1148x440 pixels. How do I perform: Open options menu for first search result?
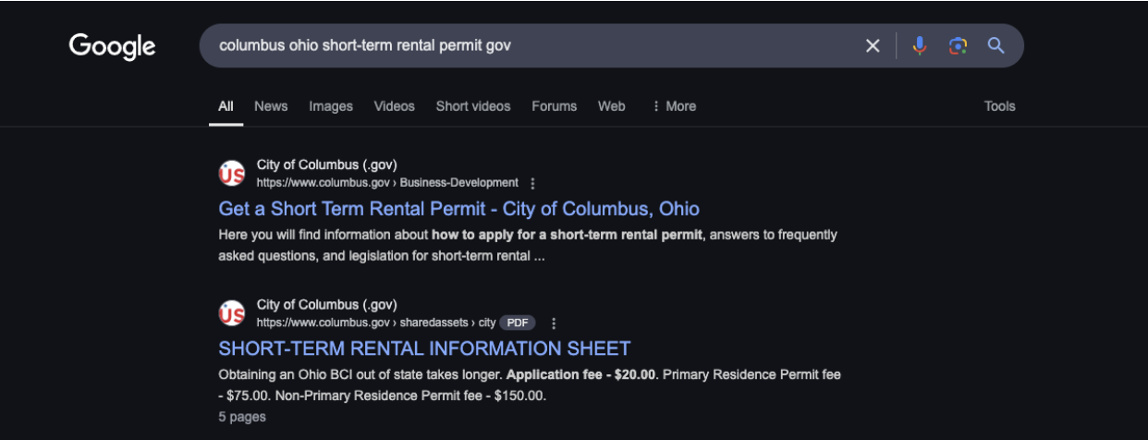coord(532,183)
